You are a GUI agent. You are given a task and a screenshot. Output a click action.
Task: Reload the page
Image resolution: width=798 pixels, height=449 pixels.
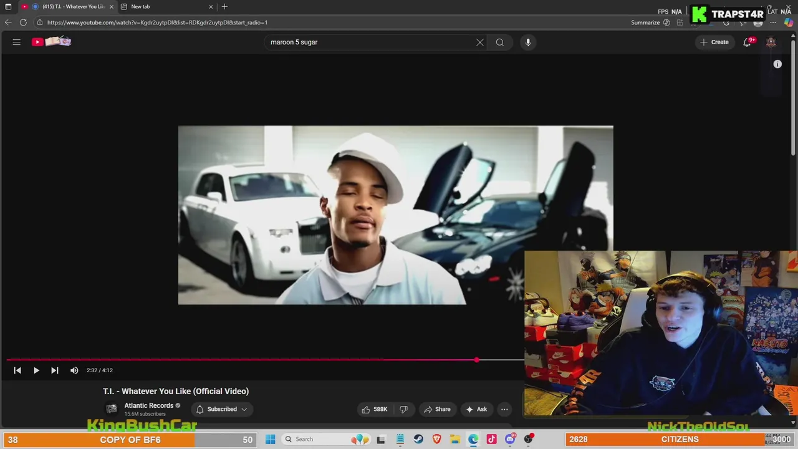(23, 22)
